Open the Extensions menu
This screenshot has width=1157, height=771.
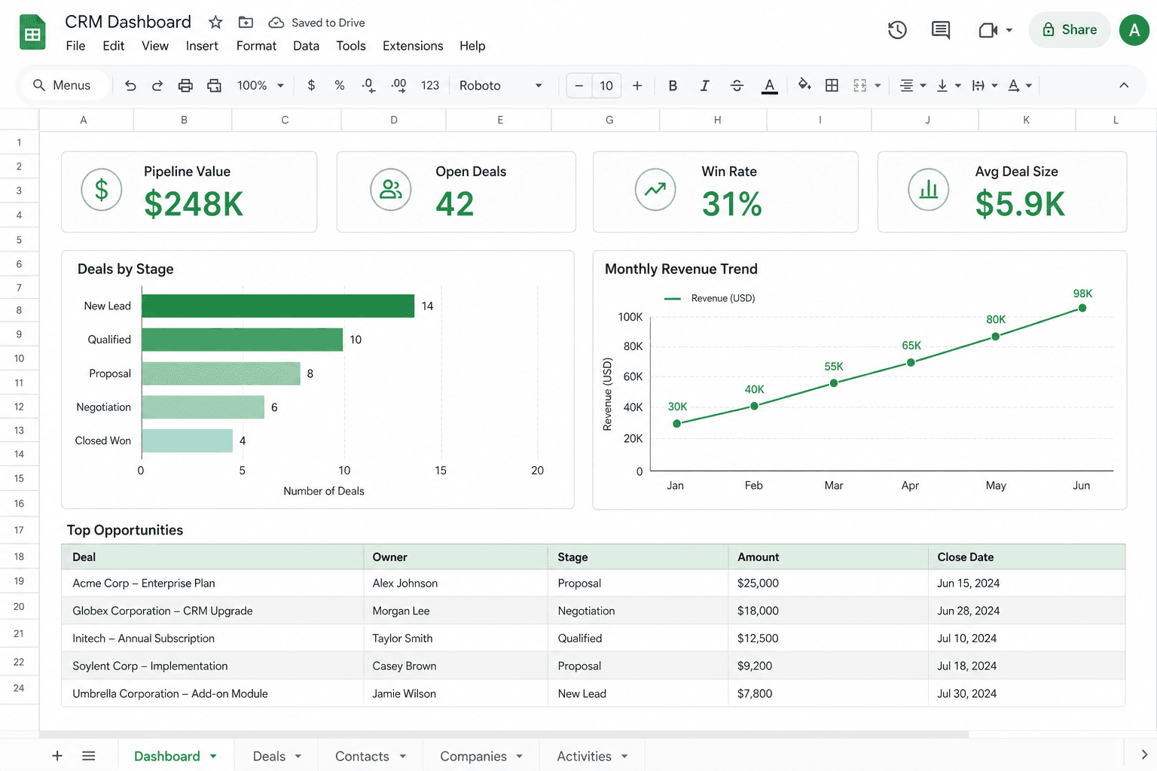click(413, 46)
